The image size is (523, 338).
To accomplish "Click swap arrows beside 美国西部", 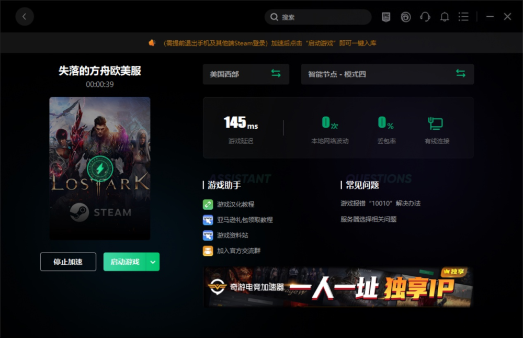I will (276, 73).
